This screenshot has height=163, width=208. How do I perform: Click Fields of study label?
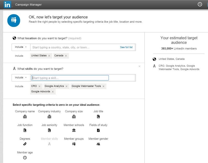pos(98,125)
